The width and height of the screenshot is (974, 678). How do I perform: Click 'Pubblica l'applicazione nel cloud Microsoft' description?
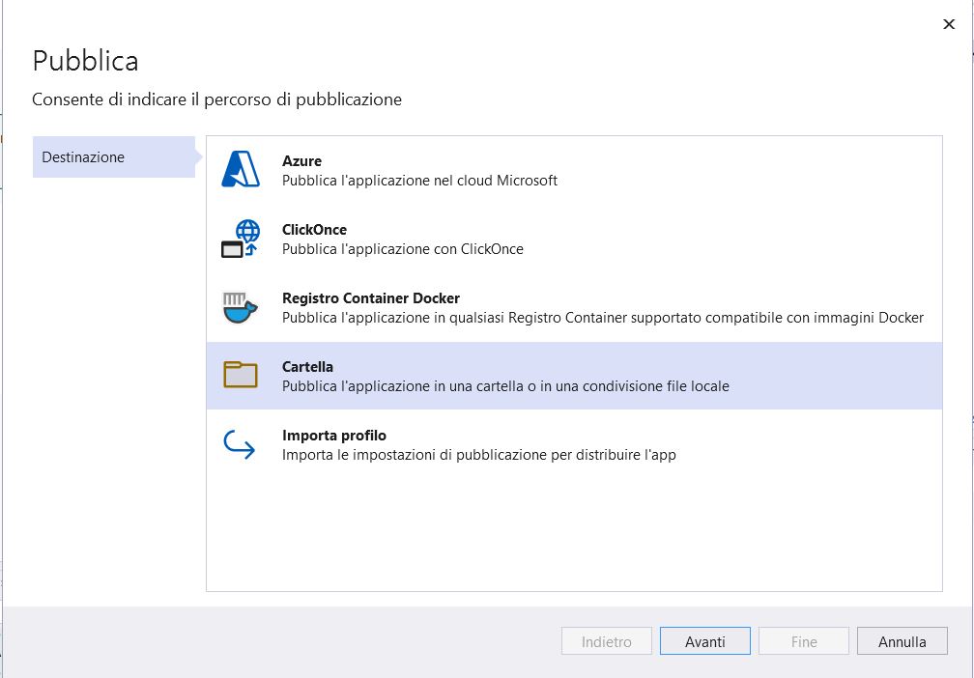coord(420,181)
